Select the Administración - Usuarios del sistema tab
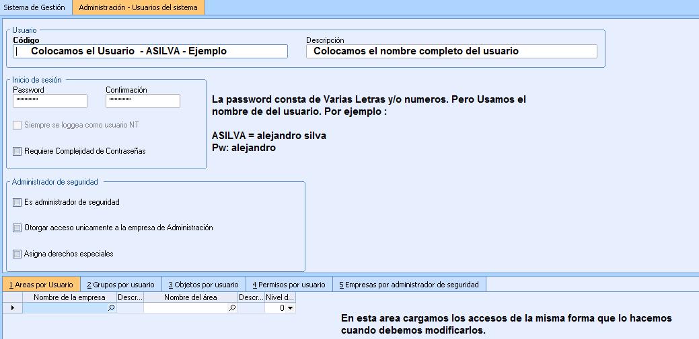699x339 pixels. [138, 7]
